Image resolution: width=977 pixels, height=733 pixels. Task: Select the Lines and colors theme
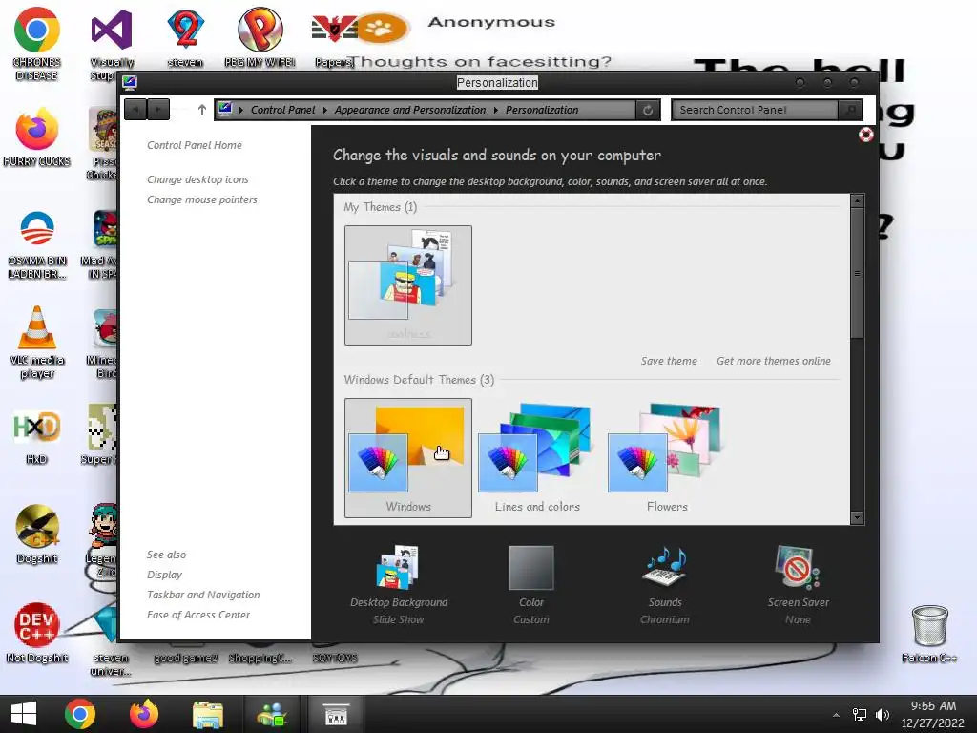coord(537,458)
